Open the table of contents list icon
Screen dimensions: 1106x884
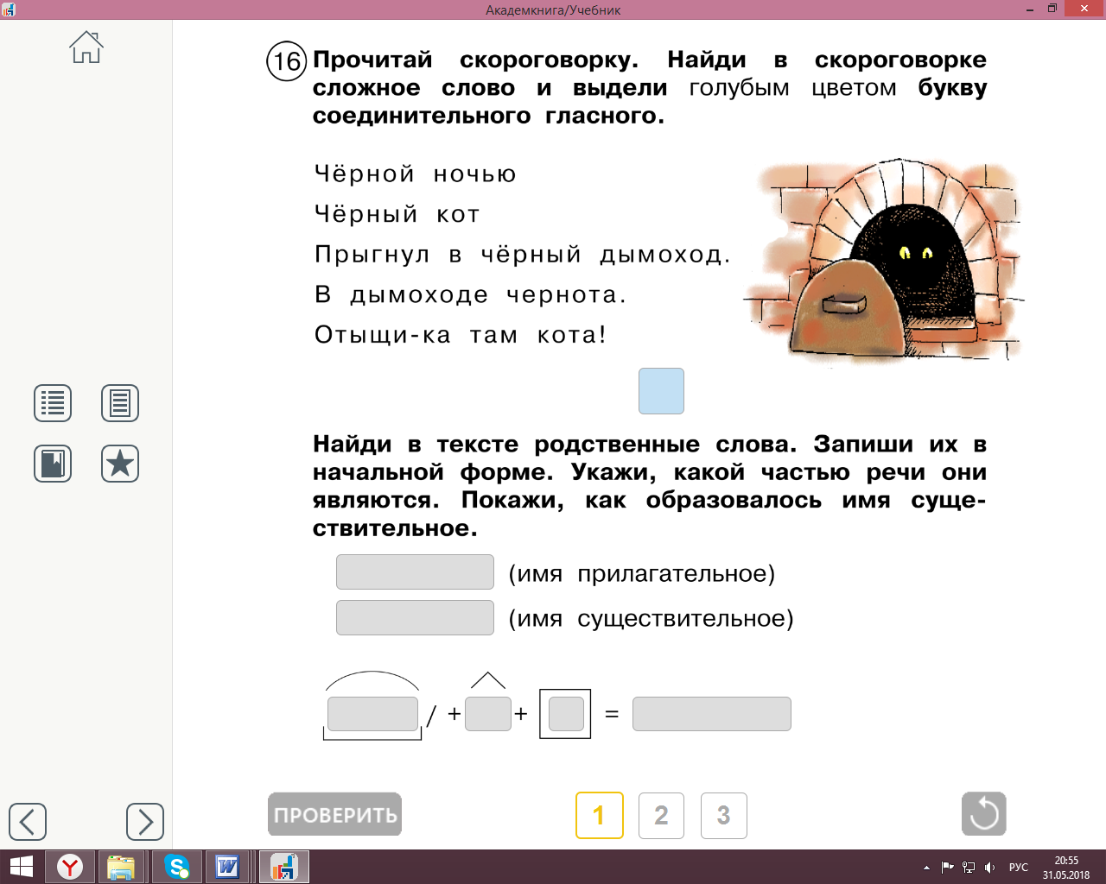click(x=53, y=403)
